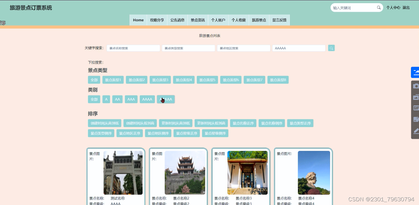Open the Home tab
Screen dimensions: 419x205
click(138, 20)
